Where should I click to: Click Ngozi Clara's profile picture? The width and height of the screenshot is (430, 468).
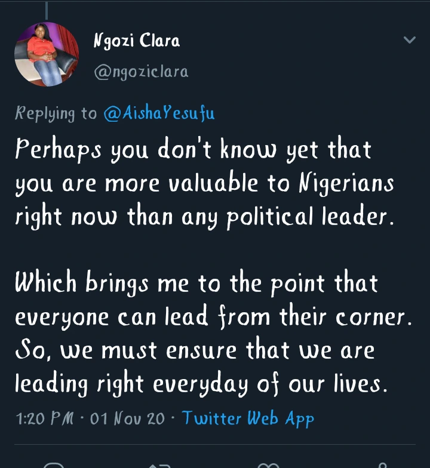point(47,54)
